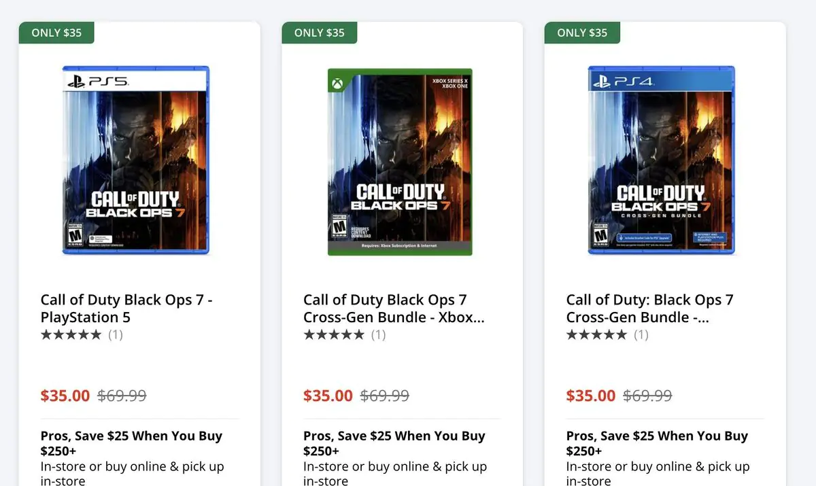
Task: Click the Xbox Series X label on the box art
Action: [x=449, y=80]
